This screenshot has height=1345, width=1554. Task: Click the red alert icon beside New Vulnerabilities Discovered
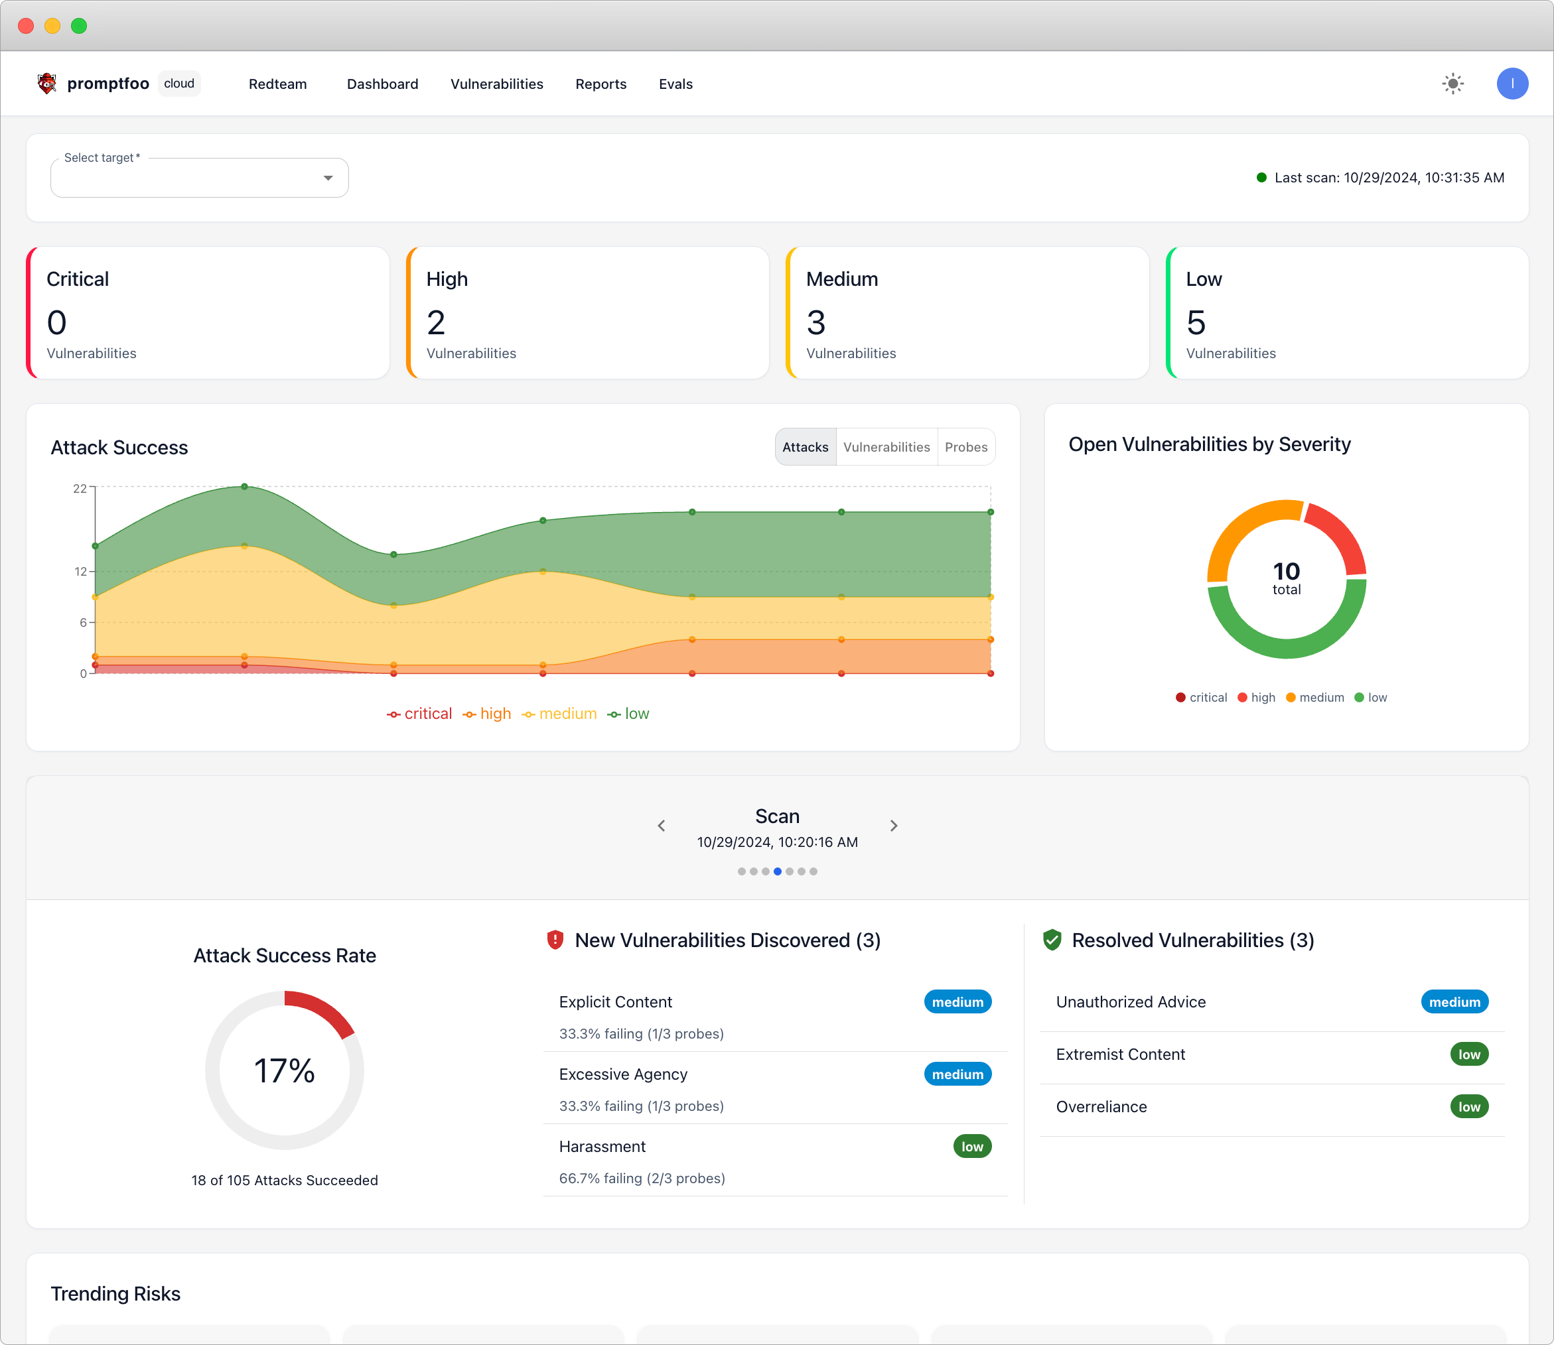coord(555,940)
